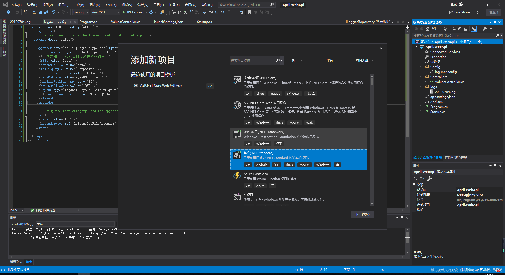Click the Collapse All icon in Solution Explorer
Screen dimensions: 505x275
460,29
